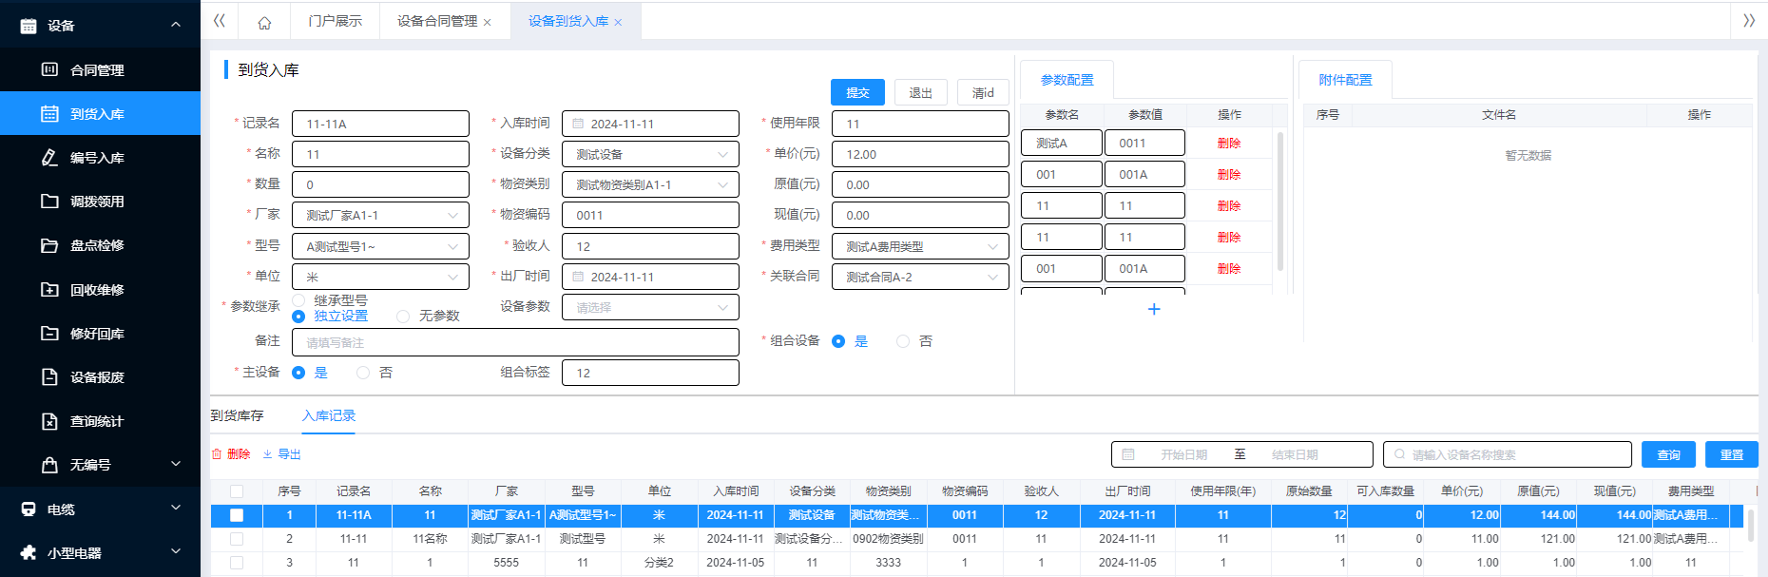Switch to the 附件配置 tab

pos(1345,80)
